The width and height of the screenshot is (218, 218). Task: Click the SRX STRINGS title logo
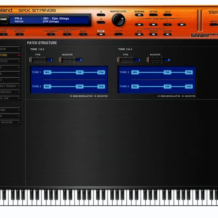pyautogui.click(x=37, y=10)
